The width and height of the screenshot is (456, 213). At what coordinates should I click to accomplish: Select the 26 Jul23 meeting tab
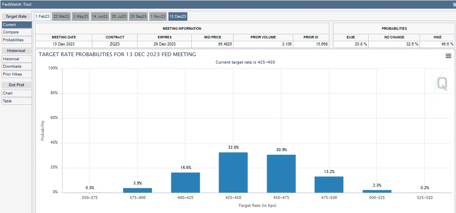pos(119,17)
